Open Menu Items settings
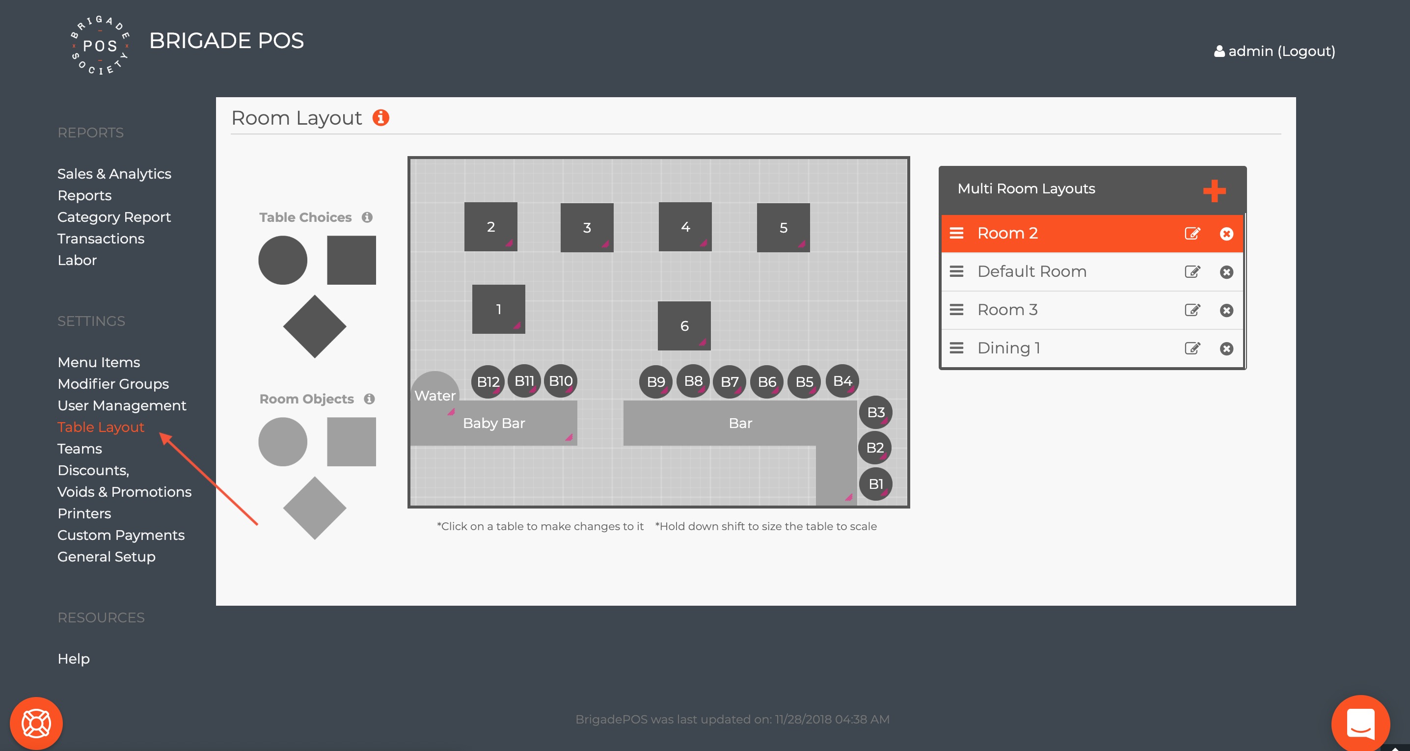 pos(99,362)
